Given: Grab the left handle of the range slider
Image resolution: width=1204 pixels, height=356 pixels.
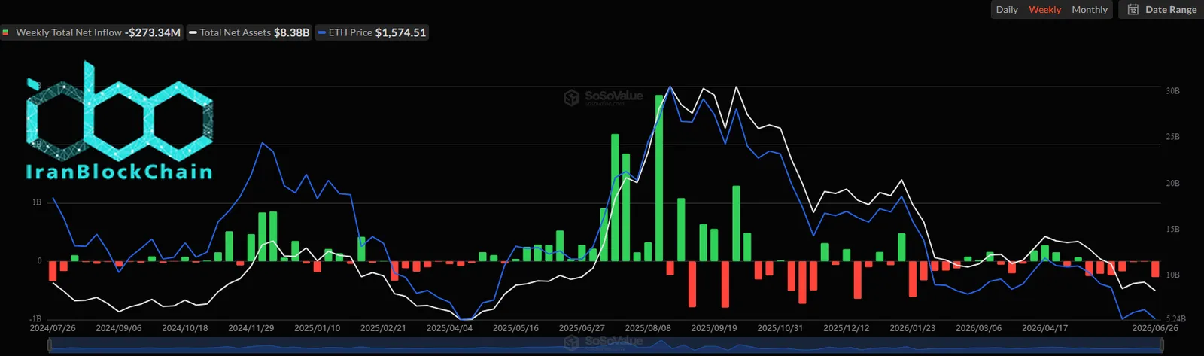Looking at the screenshot, I should coord(50,345).
